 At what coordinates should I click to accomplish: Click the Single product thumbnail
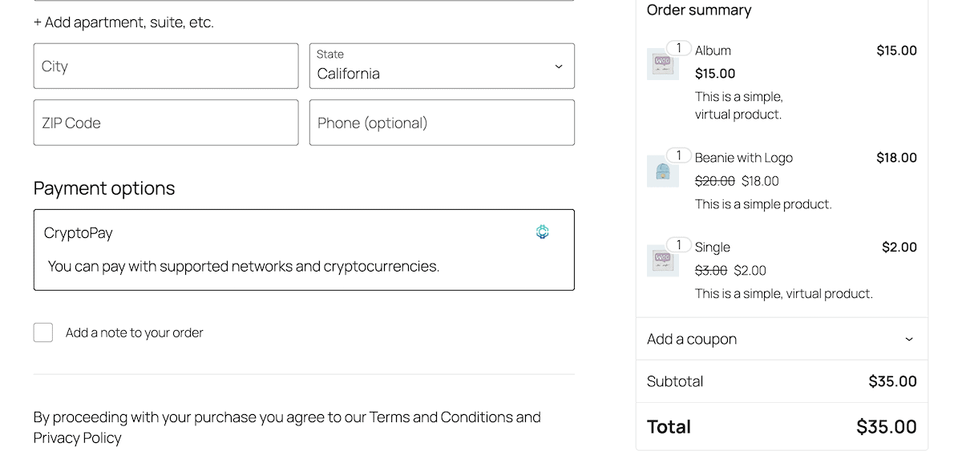tap(663, 260)
